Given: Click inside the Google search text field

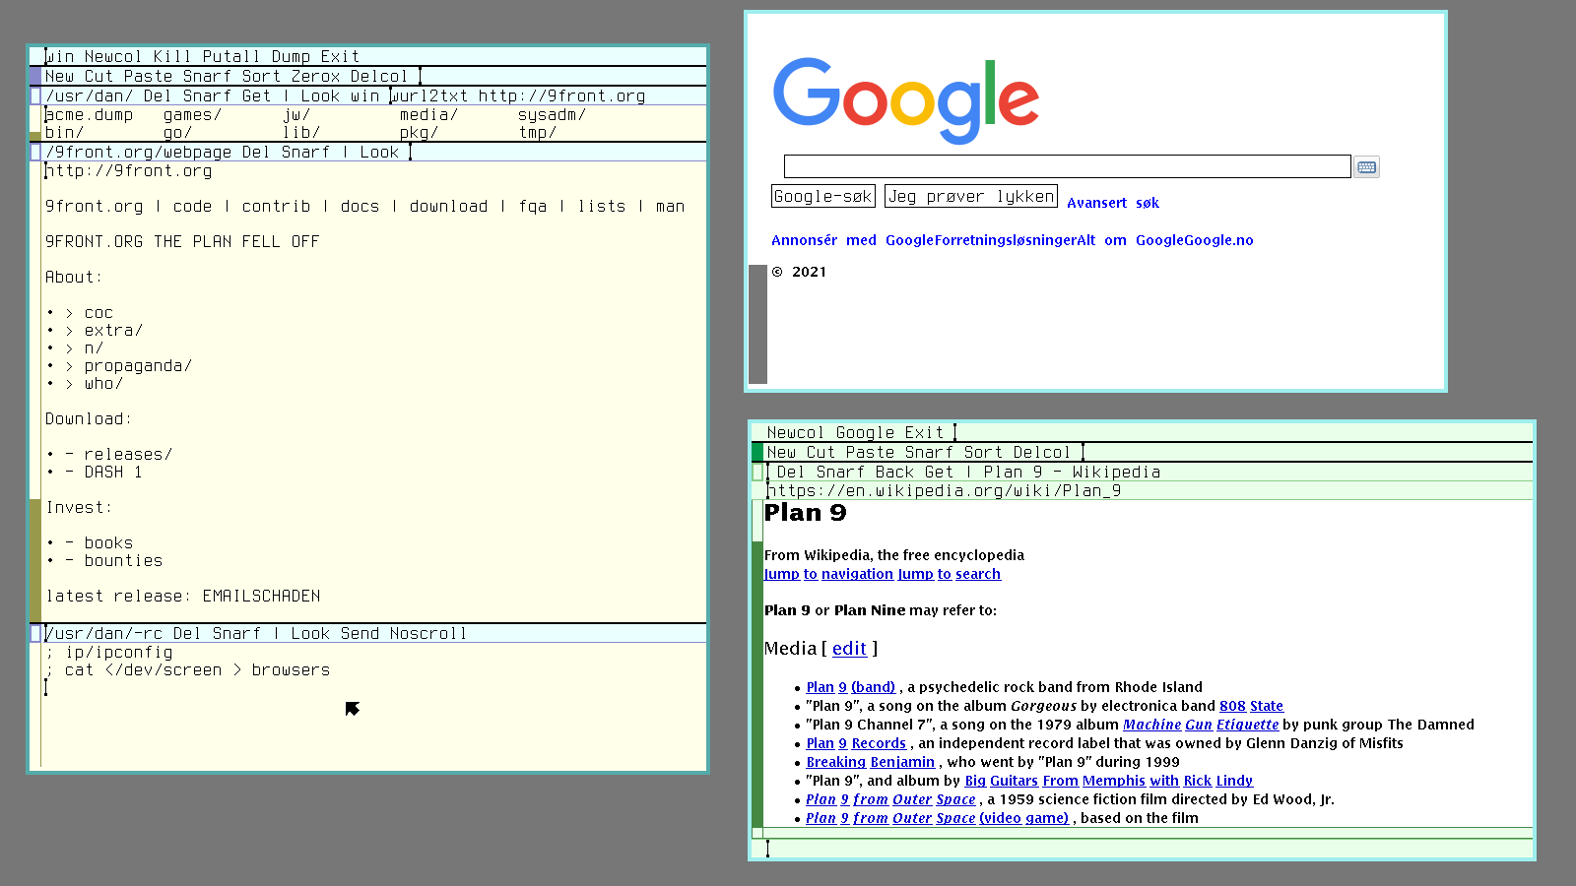Looking at the screenshot, I should click(x=1066, y=167).
